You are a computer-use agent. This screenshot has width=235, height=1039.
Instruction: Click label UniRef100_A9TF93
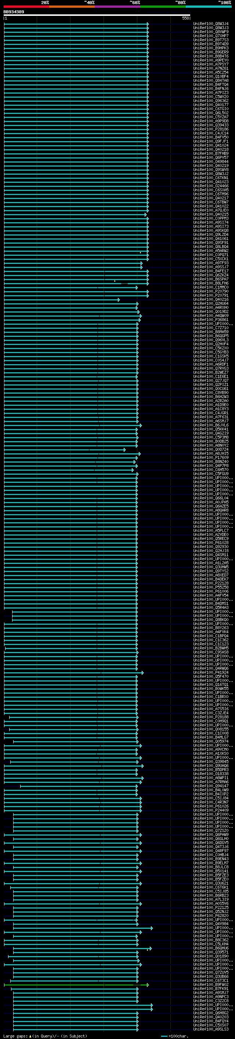(211, 263)
